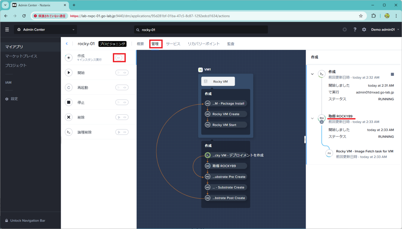Click Unlock Navigation Bar
This screenshot has height=229, width=402.
(25, 220)
